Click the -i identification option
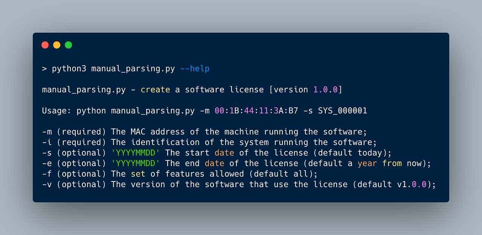The height and width of the screenshot is (235, 482). (x=47, y=142)
